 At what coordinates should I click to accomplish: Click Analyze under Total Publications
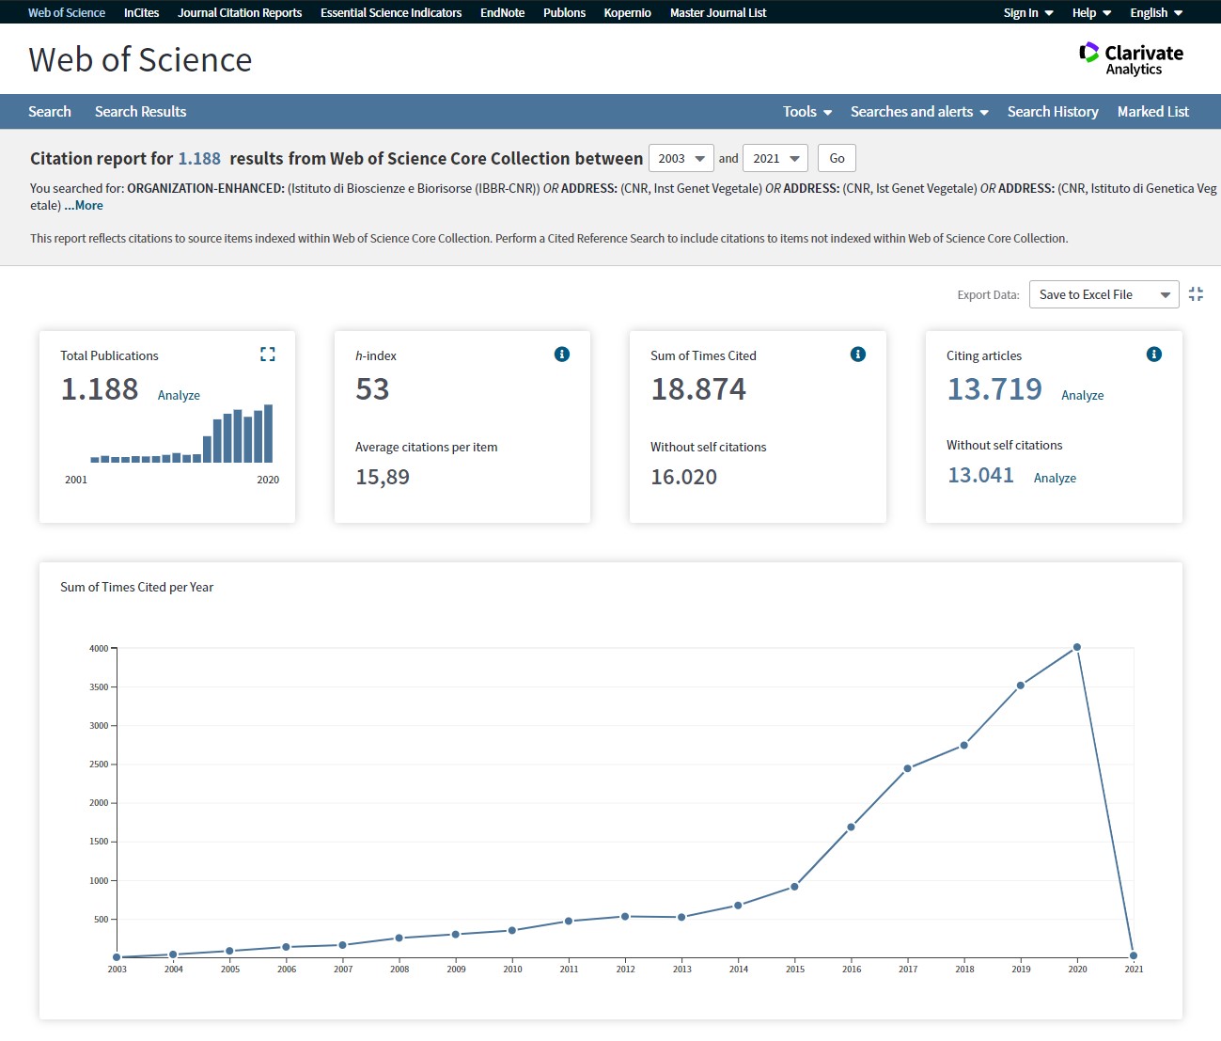point(179,396)
